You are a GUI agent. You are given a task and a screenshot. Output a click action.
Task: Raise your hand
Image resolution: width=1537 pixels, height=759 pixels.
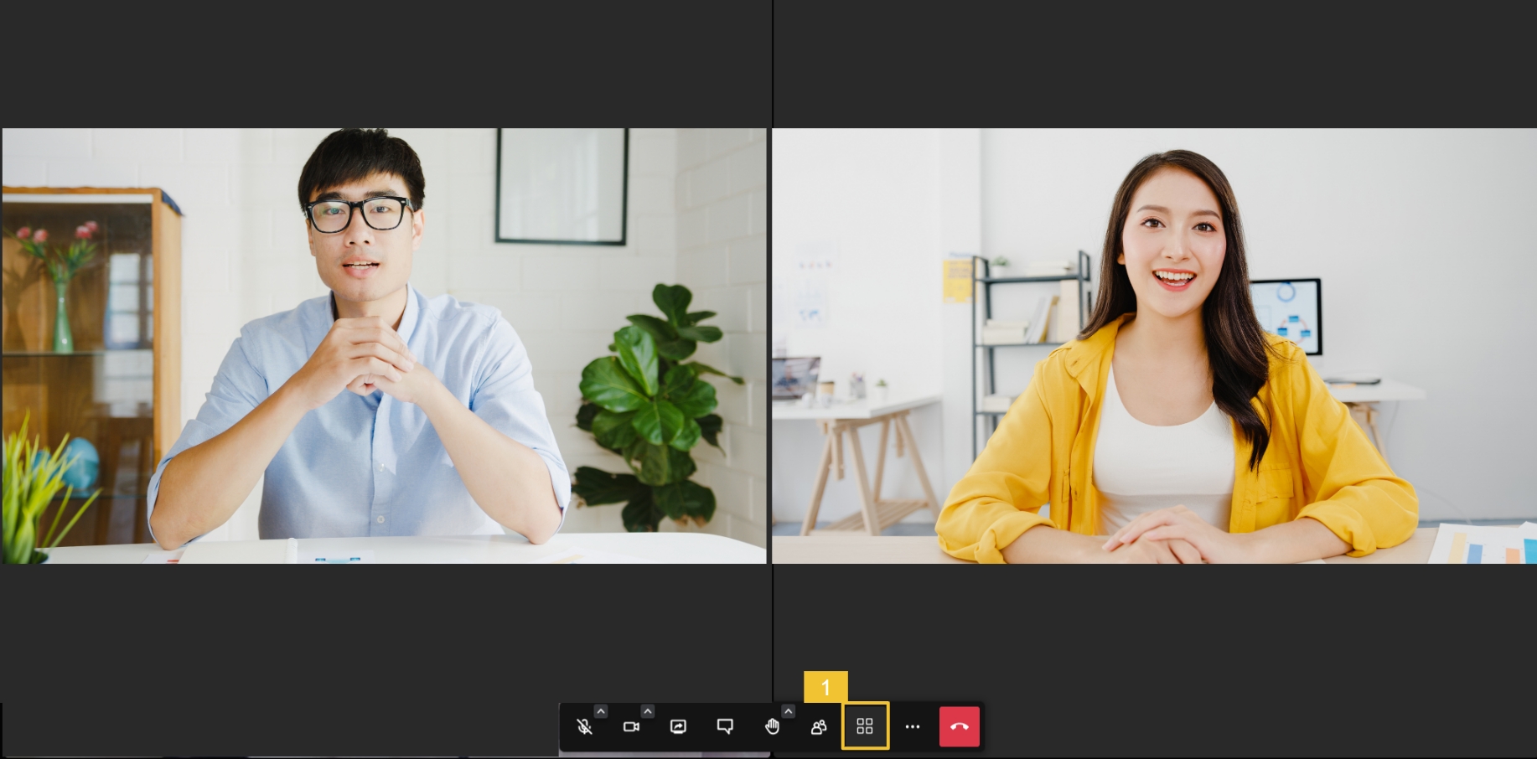click(772, 726)
